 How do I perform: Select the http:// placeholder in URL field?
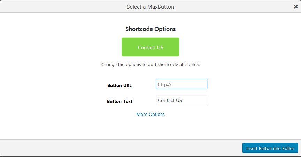pyautogui.click(x=165, y=84)
